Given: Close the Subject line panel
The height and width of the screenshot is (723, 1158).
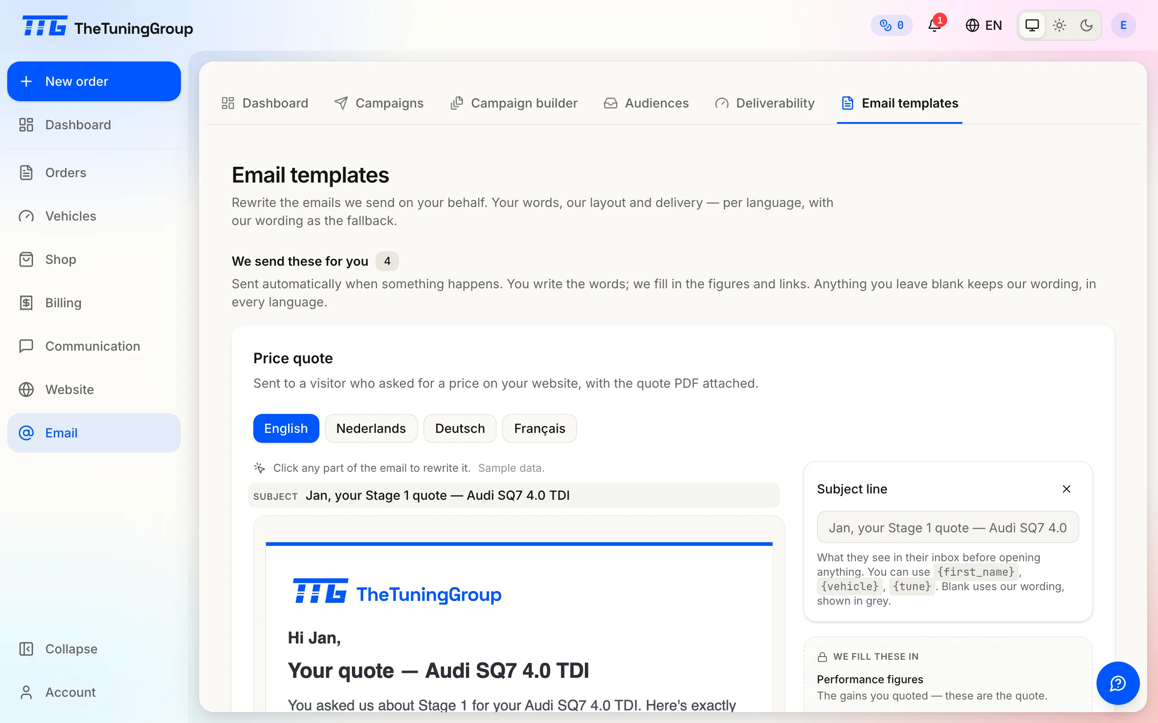Looking at the screenshot, I should [x=1067, y=489].
